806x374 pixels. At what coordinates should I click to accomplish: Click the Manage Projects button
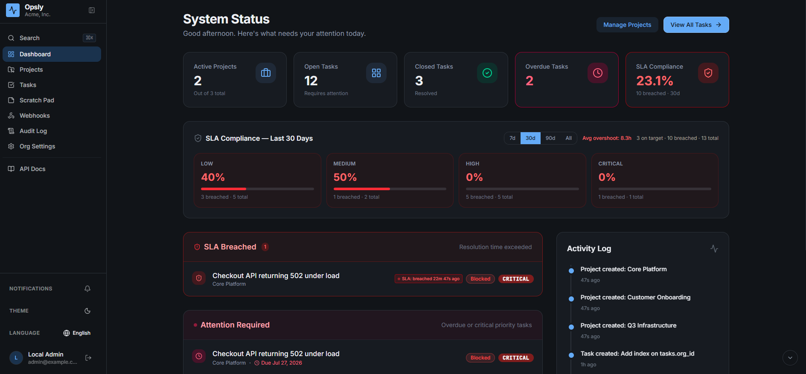pyautogui.click(x=627, y=25)
